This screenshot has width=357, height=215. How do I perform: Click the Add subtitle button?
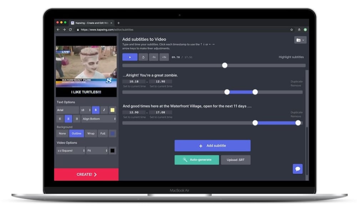[x=212, y=145]
